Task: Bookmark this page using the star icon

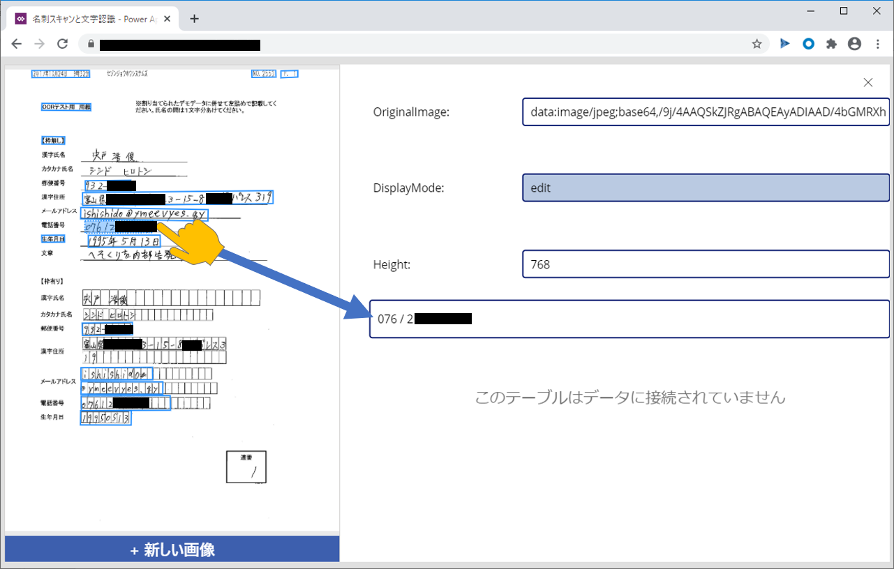Action: (757, 43)
